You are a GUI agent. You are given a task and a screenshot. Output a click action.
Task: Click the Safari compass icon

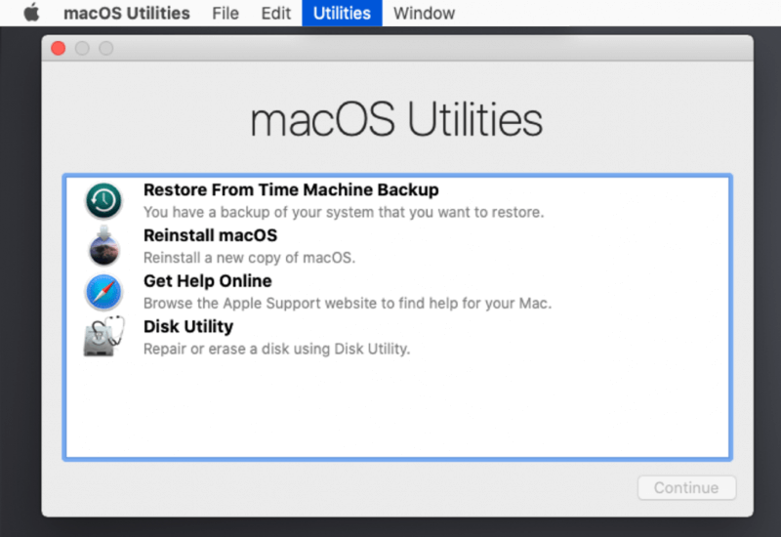click(103, 292)
